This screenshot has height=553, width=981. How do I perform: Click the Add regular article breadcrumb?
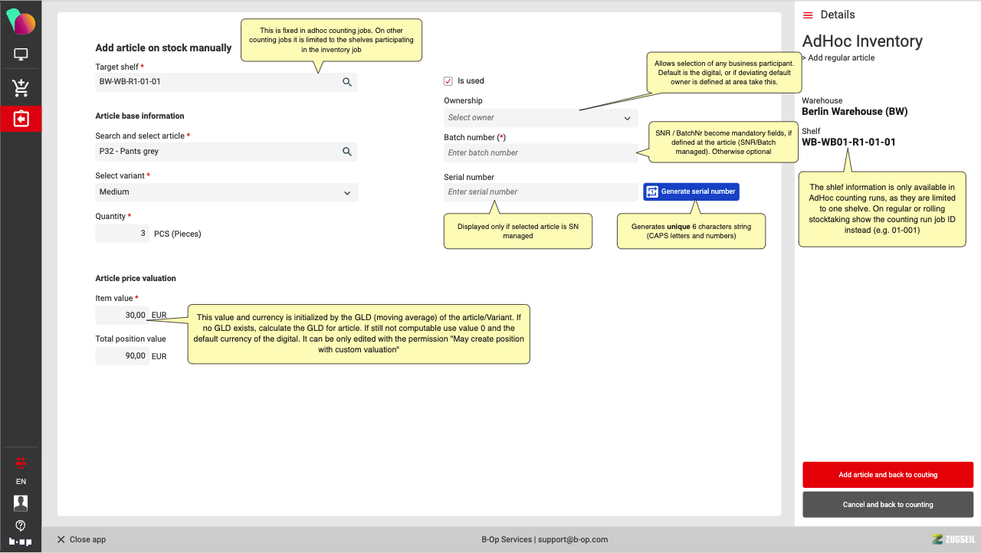click(840, 58)
